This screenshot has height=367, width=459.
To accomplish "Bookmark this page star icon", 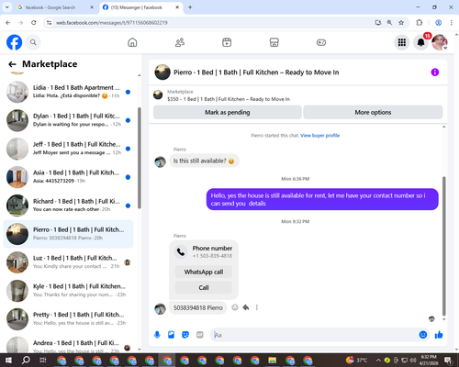I will pos(401,23).
